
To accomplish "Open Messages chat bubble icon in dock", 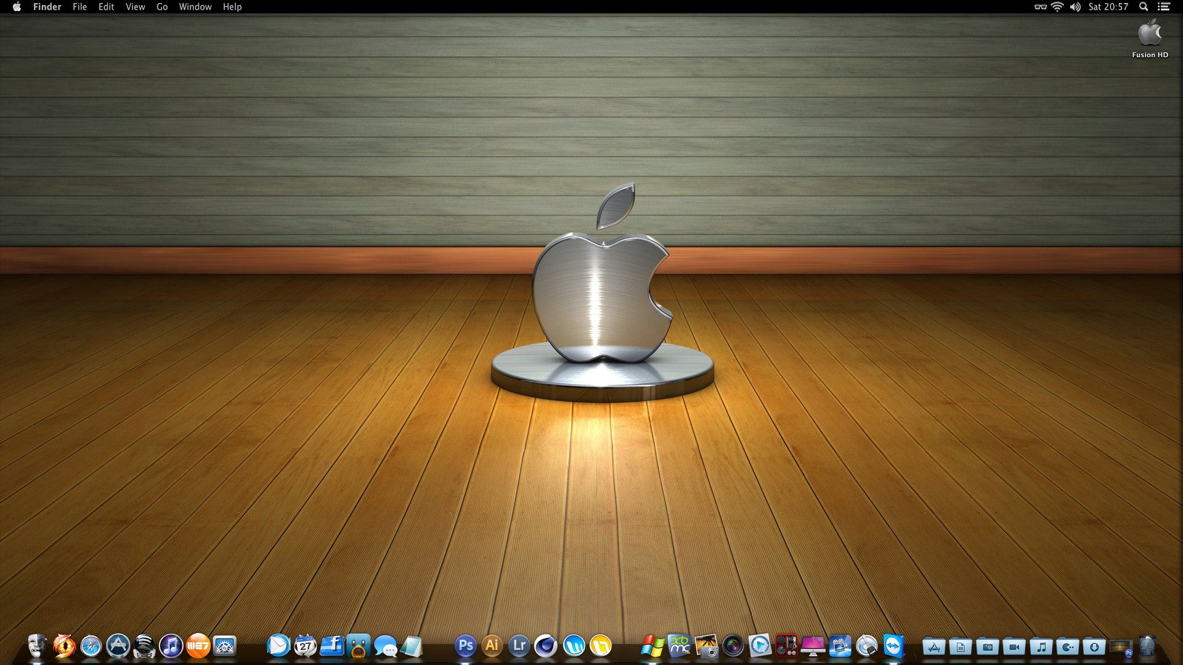I will tap(386, 646).
